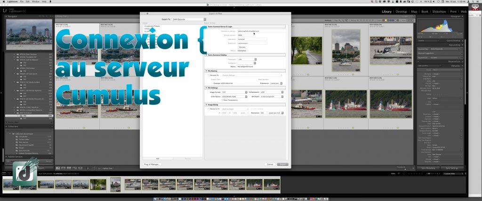Open the Catalogue dropdown in Canto Cumulus Catalog
Image resolution: width=482 pixels, height=201 pixels.
coord(247,60)
